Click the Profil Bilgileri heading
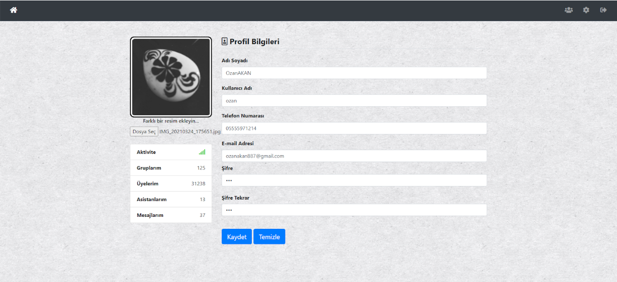Viewport: 617px width, 282px height. [x=254, y=42]
